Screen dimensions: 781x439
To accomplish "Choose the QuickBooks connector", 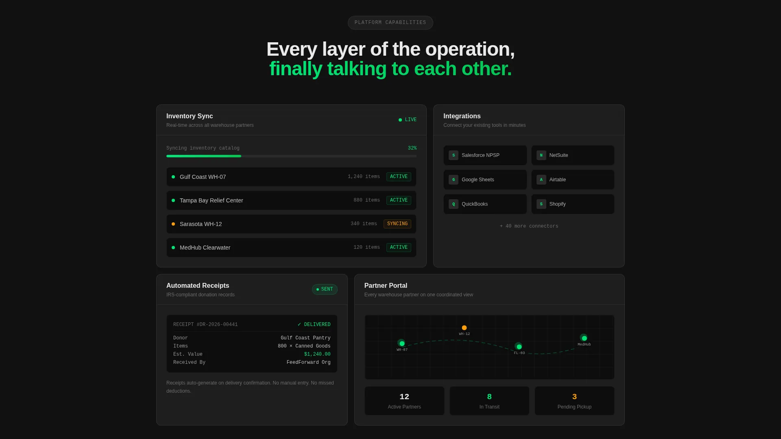I will tap(485, 204).
